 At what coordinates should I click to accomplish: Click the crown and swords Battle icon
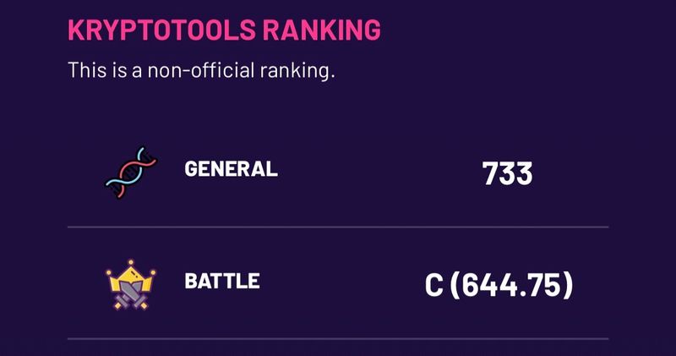[131, 284]
